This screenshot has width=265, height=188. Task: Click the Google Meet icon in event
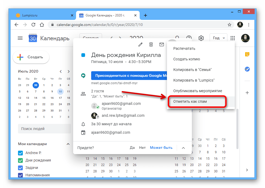coord(83,75)
